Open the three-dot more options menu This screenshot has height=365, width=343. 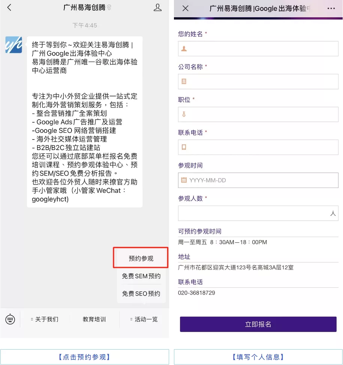pos(331,8)
